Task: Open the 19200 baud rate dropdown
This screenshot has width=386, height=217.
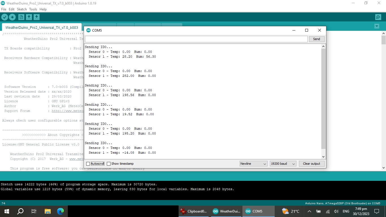Action: pyautogui.click(x=283, y=164)
